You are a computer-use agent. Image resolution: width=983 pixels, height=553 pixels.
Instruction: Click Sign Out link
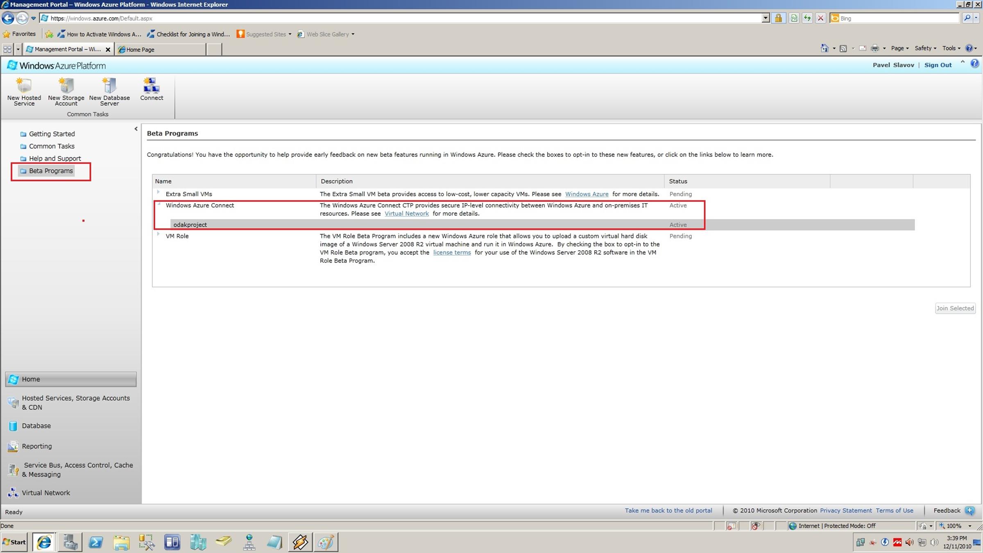[x=938, y=65]
